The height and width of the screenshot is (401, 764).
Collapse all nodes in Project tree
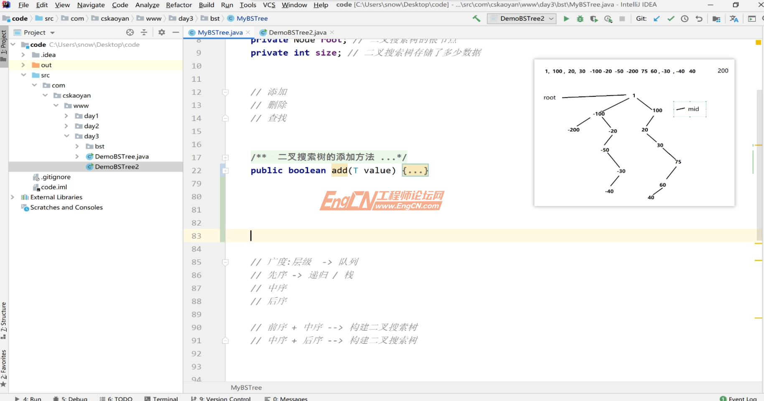(x=144, y=32)
